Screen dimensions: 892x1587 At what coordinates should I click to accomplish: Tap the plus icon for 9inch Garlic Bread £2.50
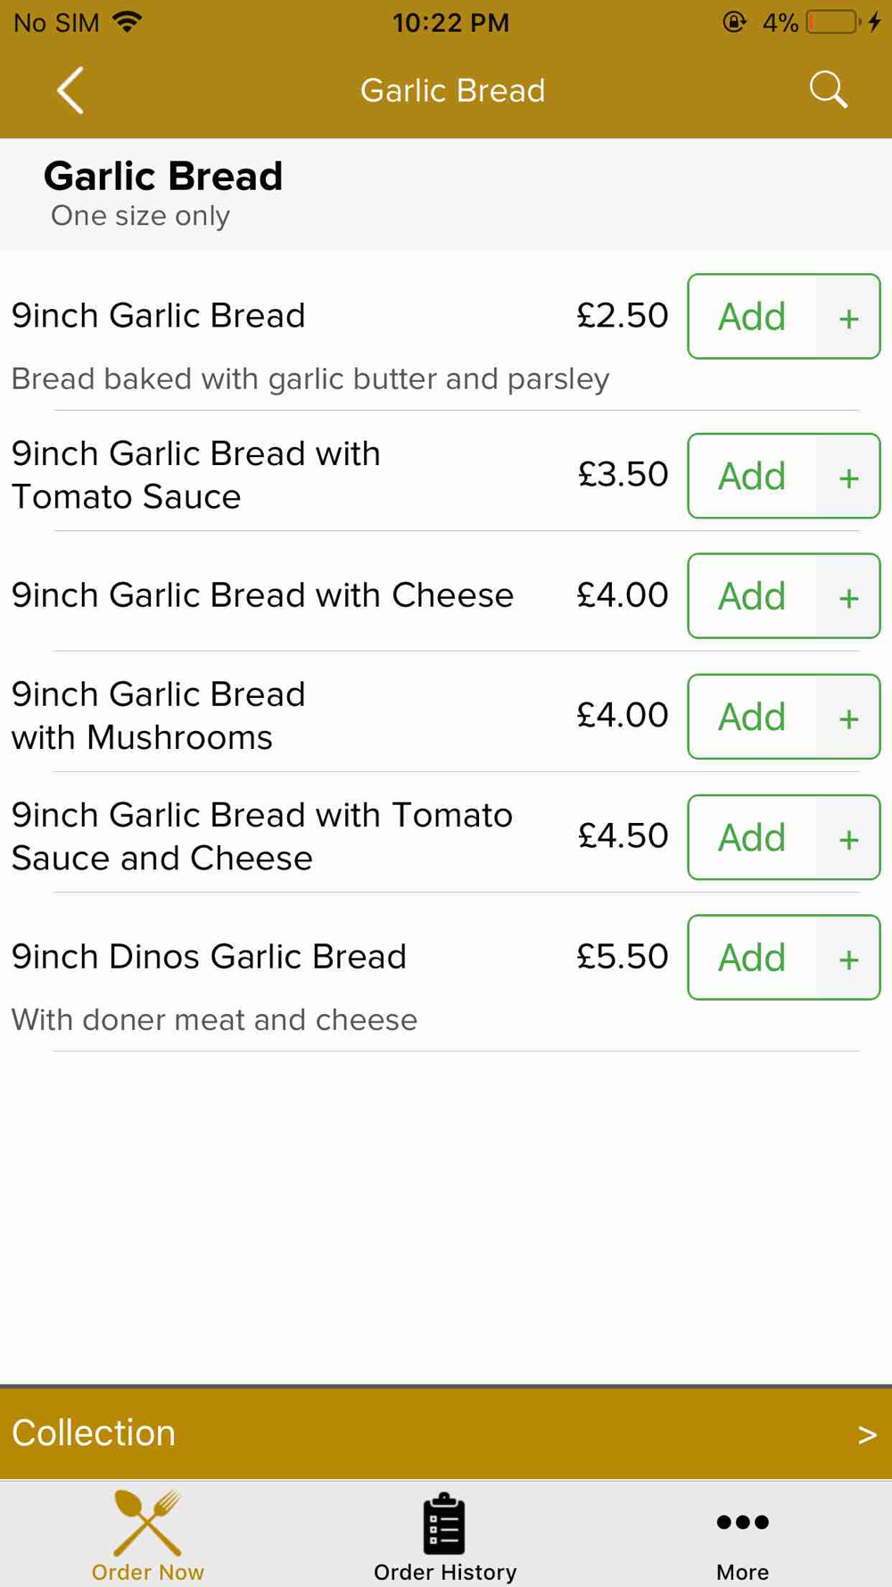point(848,317)
